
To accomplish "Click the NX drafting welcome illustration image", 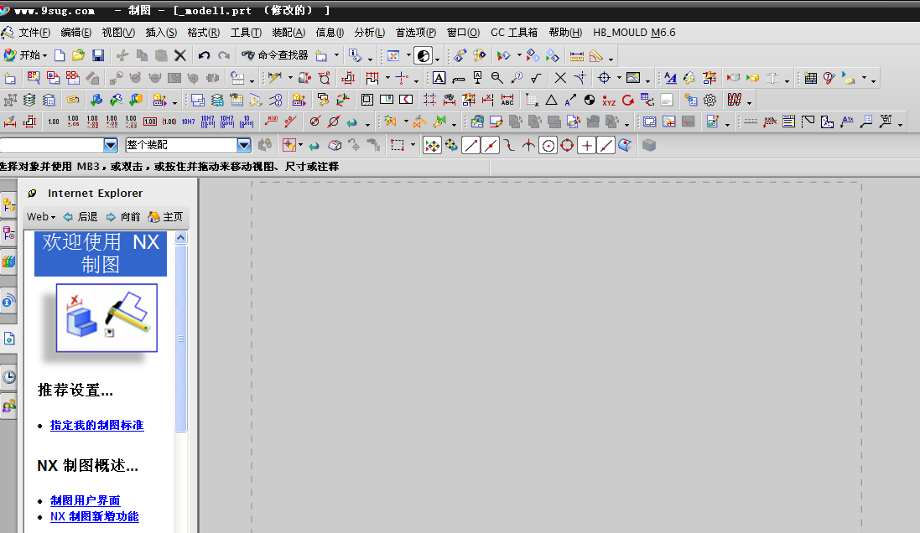I will 107,318.
